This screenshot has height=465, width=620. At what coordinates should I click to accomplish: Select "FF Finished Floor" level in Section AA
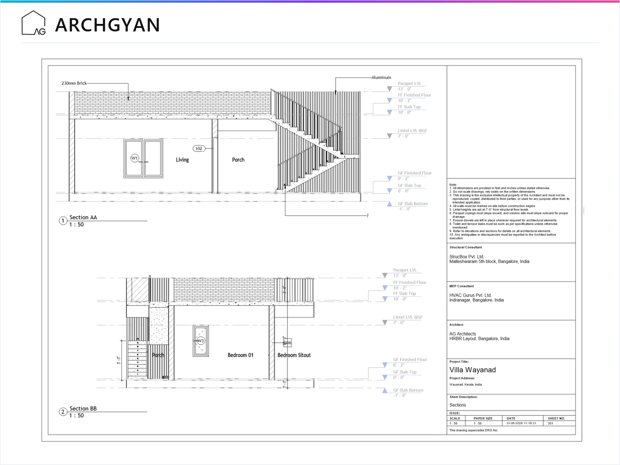click(415, 95)
